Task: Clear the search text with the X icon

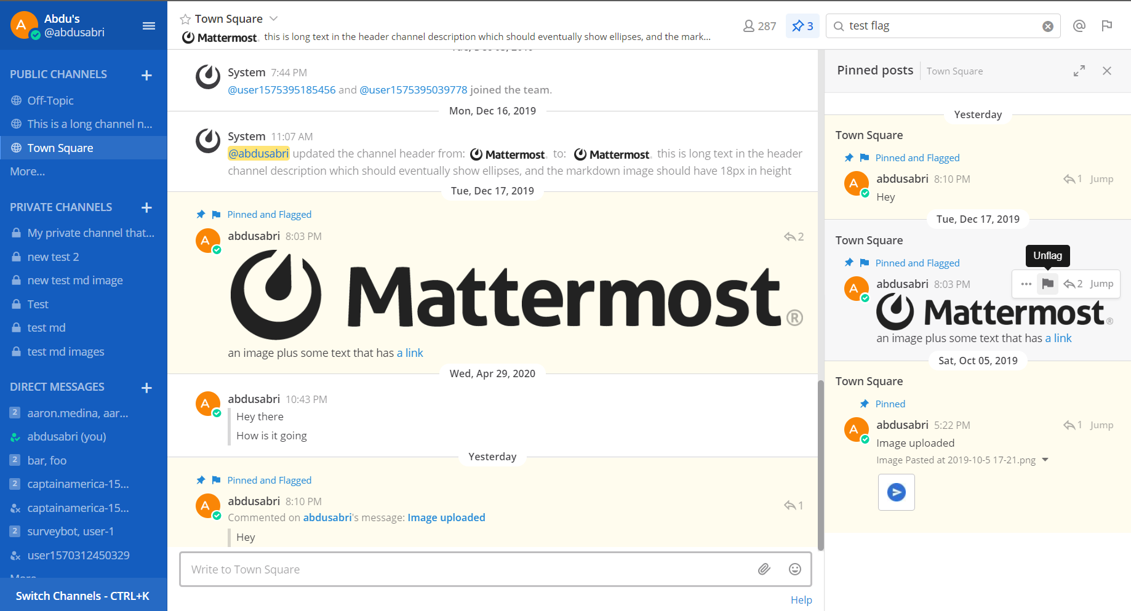Action: (x=1048, y=26)
